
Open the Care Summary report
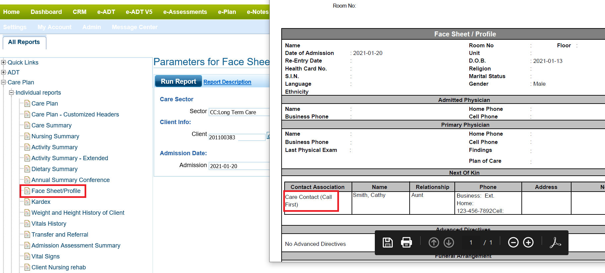(51, 125)
